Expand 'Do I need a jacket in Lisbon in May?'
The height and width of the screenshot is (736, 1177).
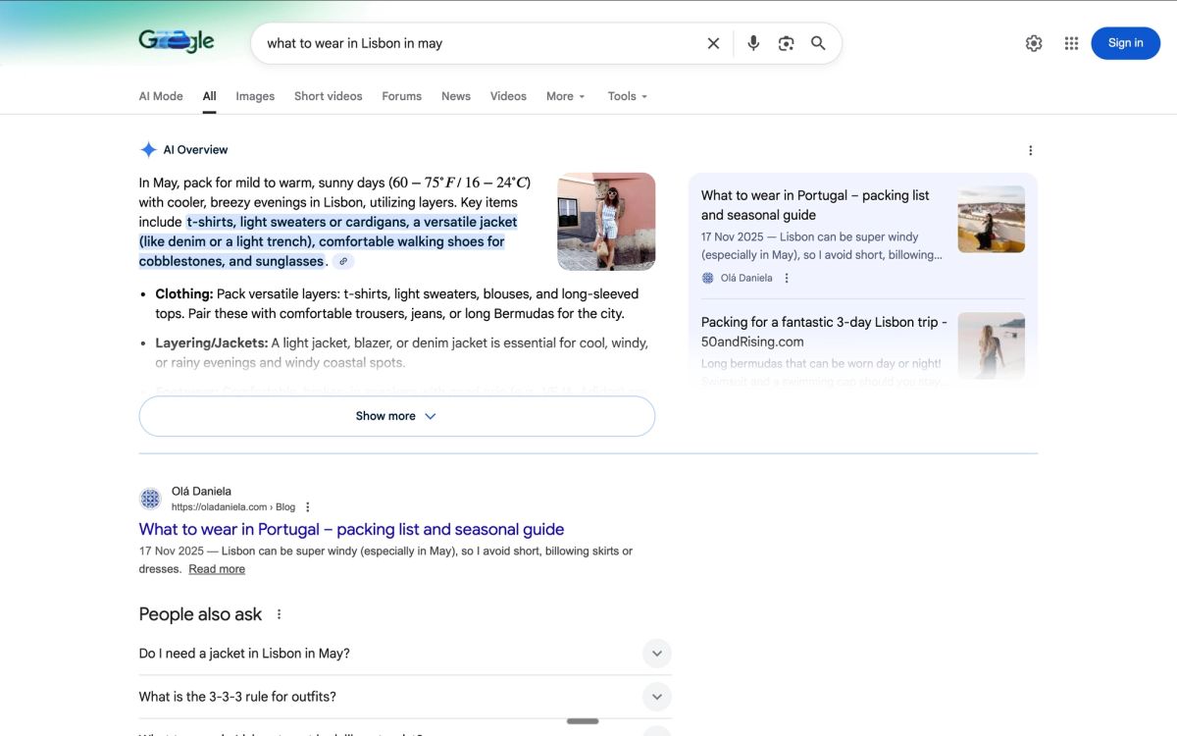tap(405, 654)
